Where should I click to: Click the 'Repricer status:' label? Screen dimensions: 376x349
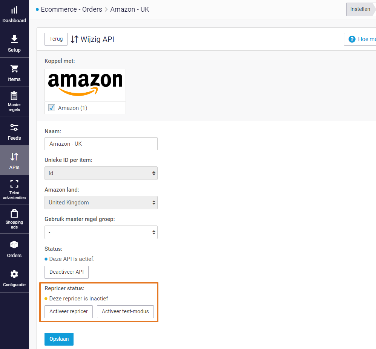64,288
